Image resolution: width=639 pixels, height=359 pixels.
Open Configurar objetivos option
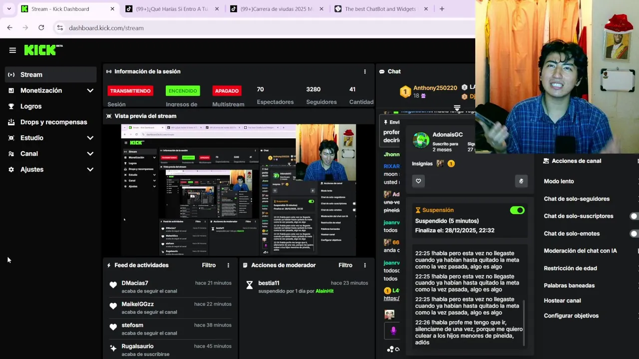pyautogui.click(x=571, y=316)
